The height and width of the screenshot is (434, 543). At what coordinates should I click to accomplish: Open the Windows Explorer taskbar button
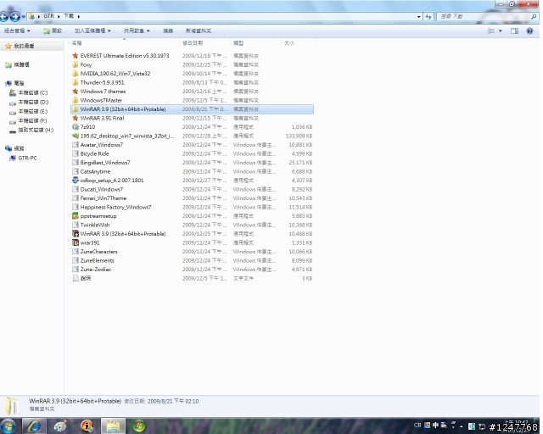(x=113, y=426)
